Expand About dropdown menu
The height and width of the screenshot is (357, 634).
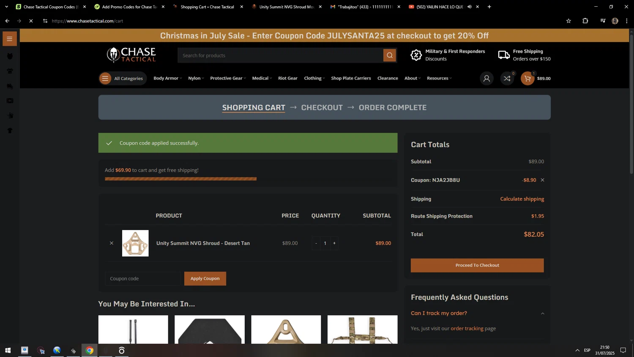413,78
